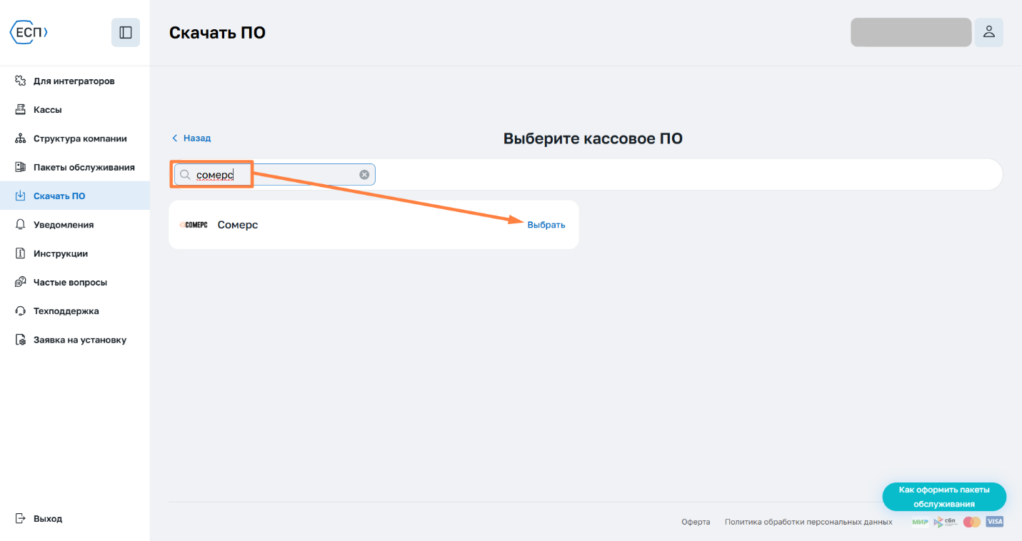
Task: Open Пакеты обслуживания
Action: coord(74,167)
